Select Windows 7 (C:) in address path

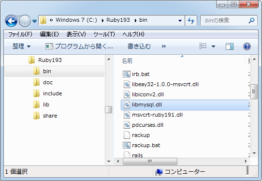coord(76,20)
